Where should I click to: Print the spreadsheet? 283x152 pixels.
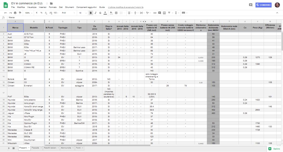point(15,13)
